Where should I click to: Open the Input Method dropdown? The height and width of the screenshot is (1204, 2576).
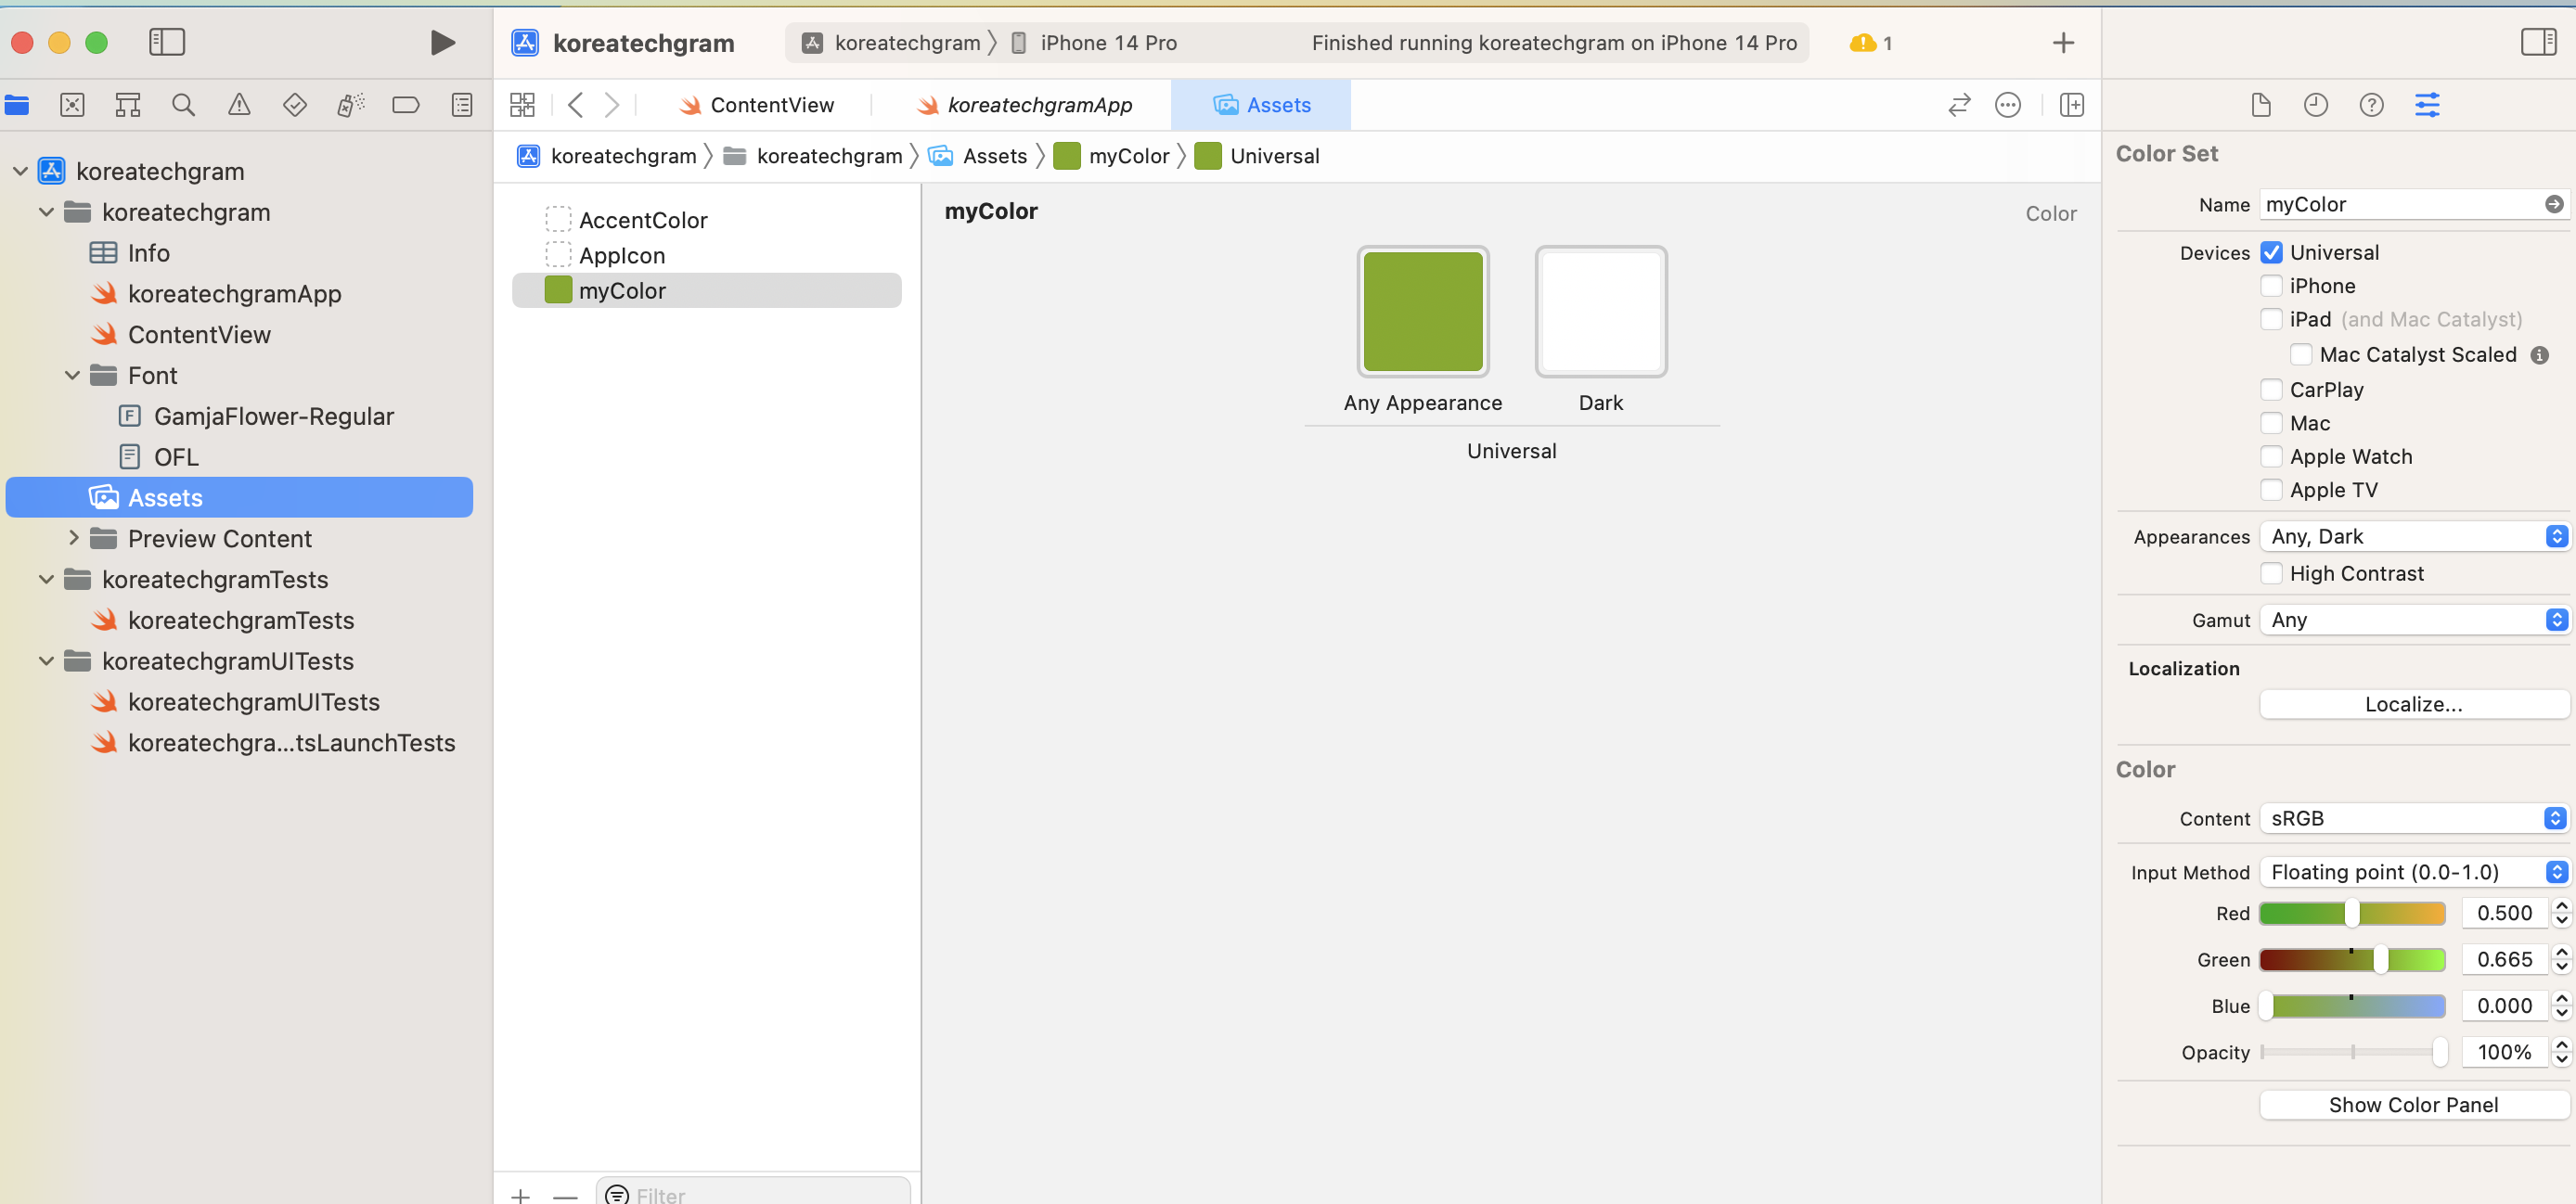2414,872
